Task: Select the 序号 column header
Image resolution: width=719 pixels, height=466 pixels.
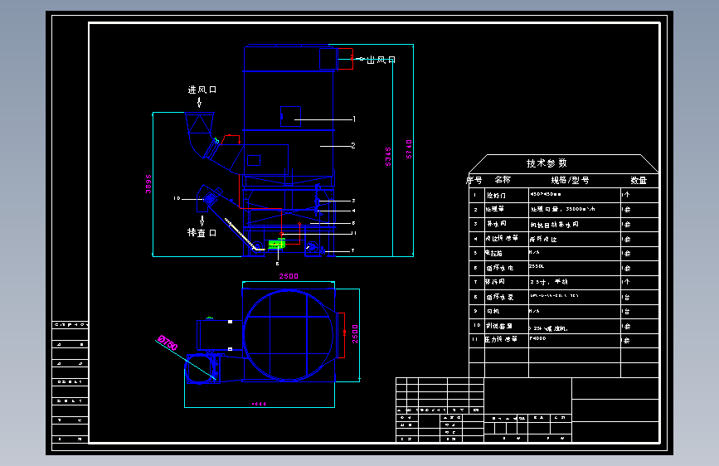Action: pyautogui.click(x=474, y=180)
